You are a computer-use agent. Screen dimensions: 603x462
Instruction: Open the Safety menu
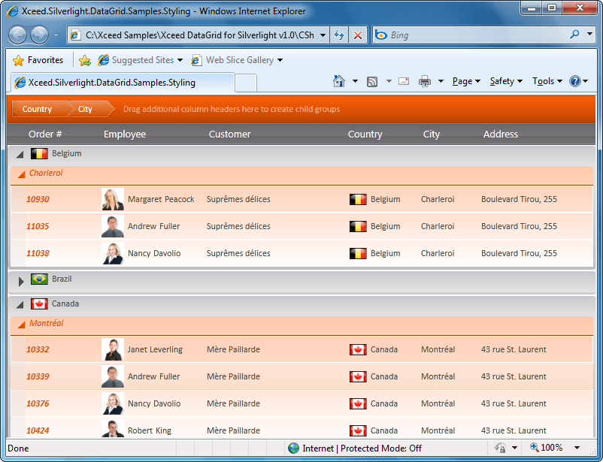point(506,81)
